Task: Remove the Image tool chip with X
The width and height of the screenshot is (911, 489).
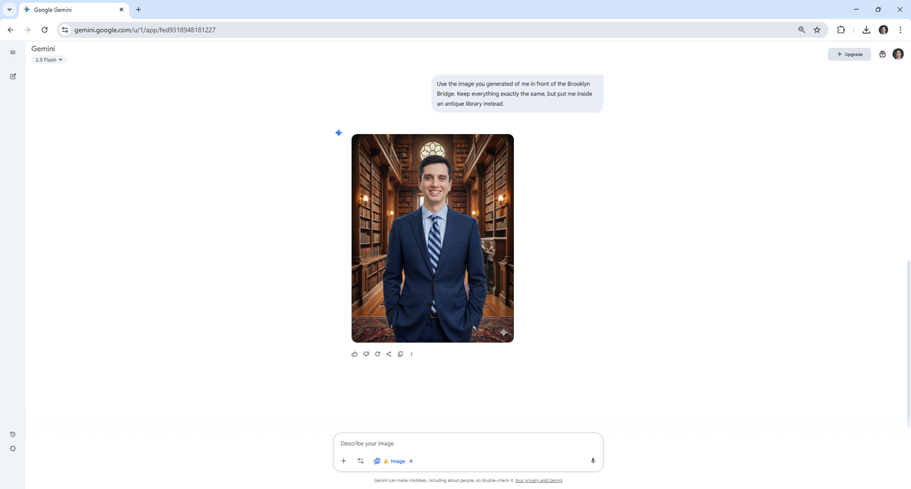Action: coord(411,461)
